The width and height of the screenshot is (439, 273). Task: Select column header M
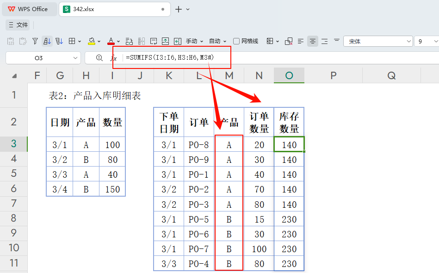pos(229,75)
